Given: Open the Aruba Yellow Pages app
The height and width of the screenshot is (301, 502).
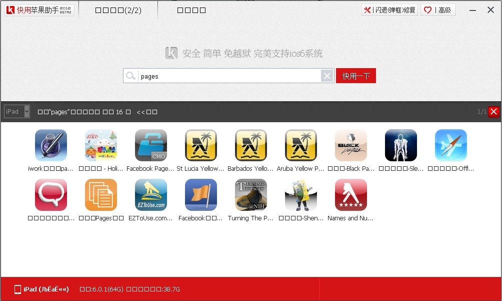Looking at the screenshot, I should coord(300,145).
